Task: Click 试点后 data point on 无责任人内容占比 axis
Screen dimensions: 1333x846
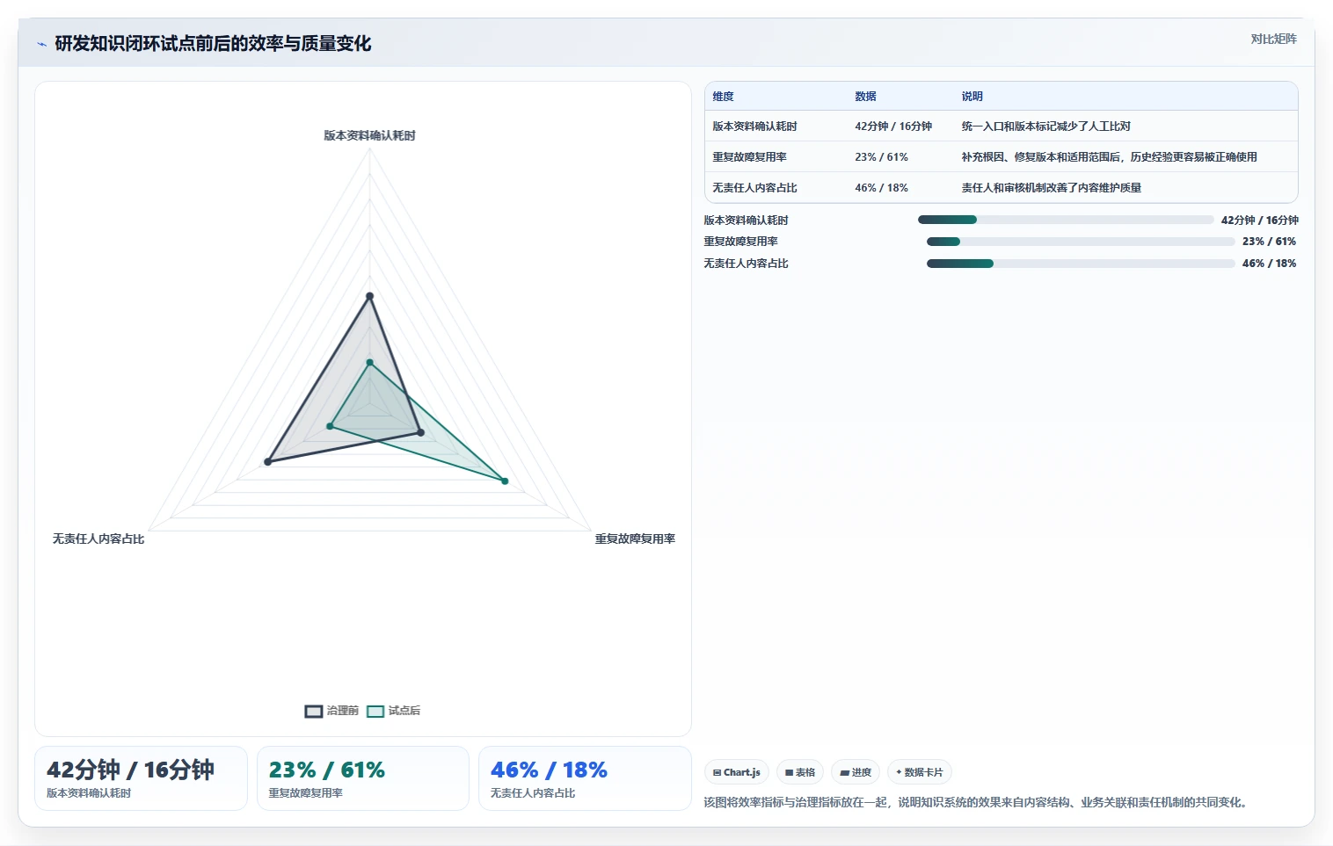Action: click(330, 426)
